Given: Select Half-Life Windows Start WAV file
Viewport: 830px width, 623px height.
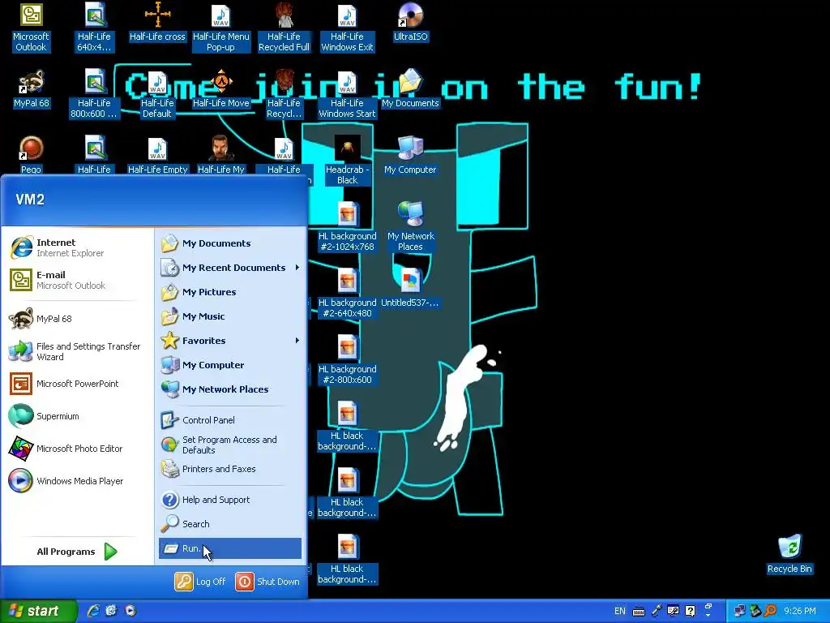Looking at the screenshot, I should (x=347, y=94).
